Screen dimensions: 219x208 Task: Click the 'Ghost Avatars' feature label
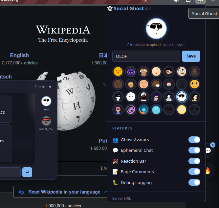pos(135,140)
